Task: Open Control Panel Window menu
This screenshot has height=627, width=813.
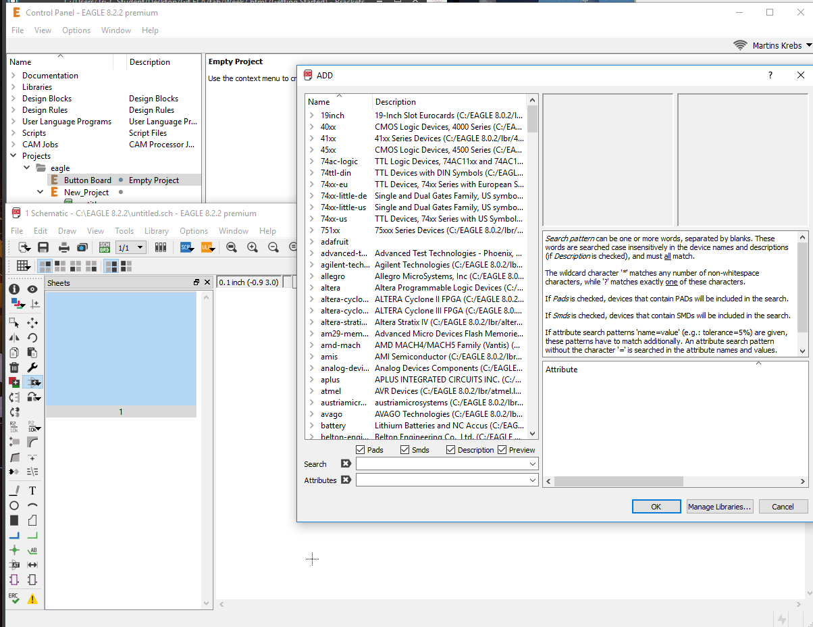Action: coord(116,30)
